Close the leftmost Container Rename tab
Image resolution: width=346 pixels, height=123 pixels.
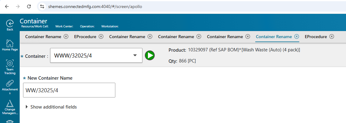[x=66, y=37]
